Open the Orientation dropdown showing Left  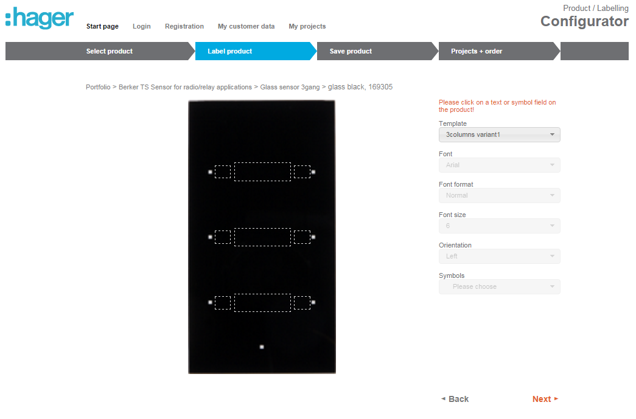499,256
